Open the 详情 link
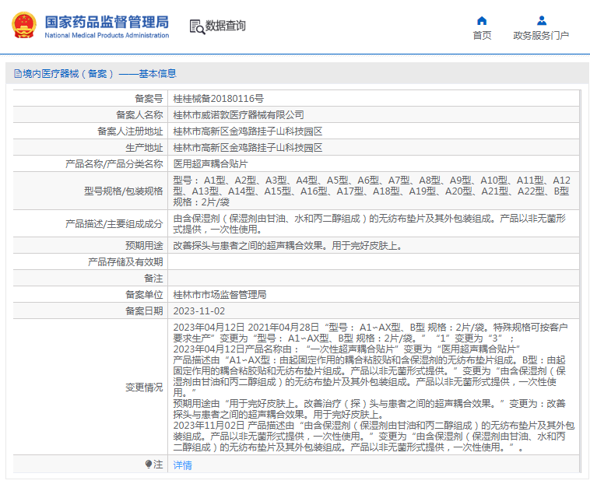Viewport: 590px width, 484px height. coord(182,465)
